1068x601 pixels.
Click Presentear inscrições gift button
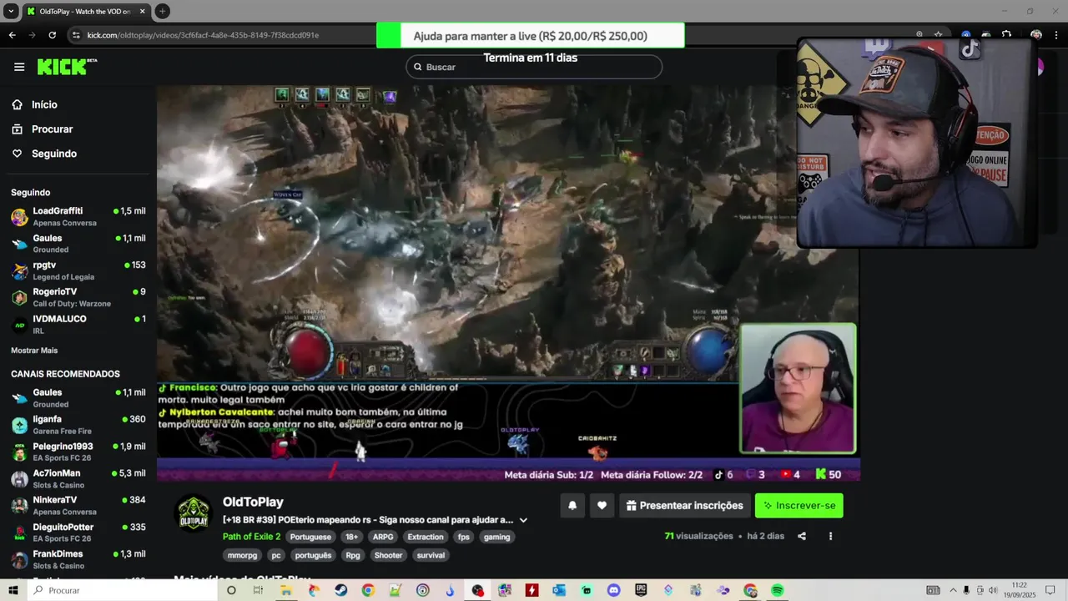point(684,505)
